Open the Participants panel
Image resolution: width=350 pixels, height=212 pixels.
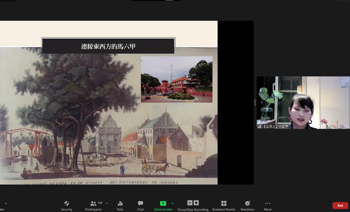point(93,205)
